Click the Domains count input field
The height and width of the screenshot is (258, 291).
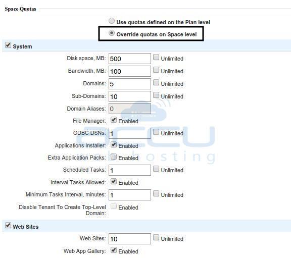(x=130, y=84)
